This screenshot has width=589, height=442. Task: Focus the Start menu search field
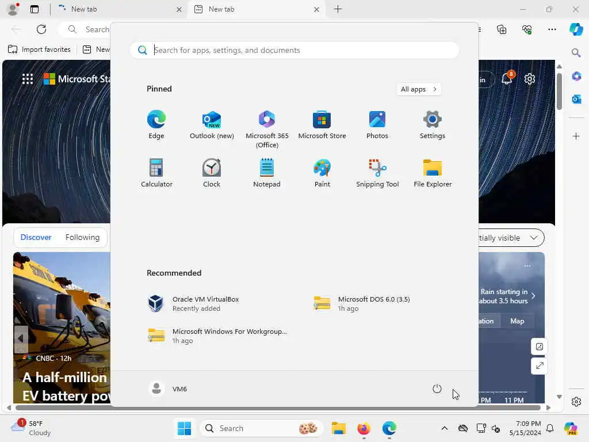pyautogui.click(x=294, y=50)
